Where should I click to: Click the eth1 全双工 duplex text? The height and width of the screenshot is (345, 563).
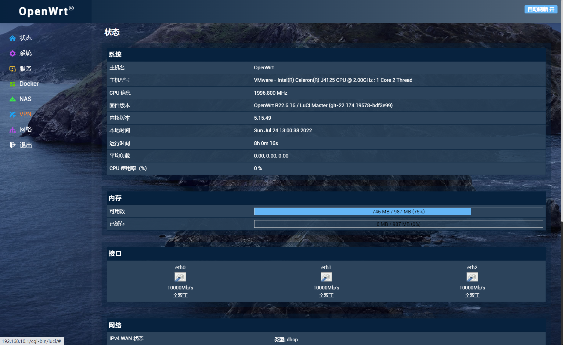(x=326, y=295)
